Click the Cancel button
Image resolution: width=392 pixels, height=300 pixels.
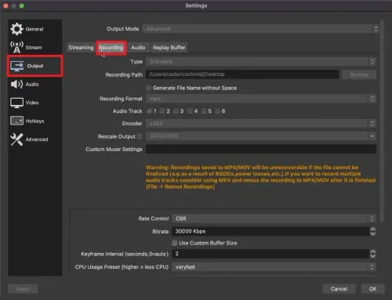(339, 289)
